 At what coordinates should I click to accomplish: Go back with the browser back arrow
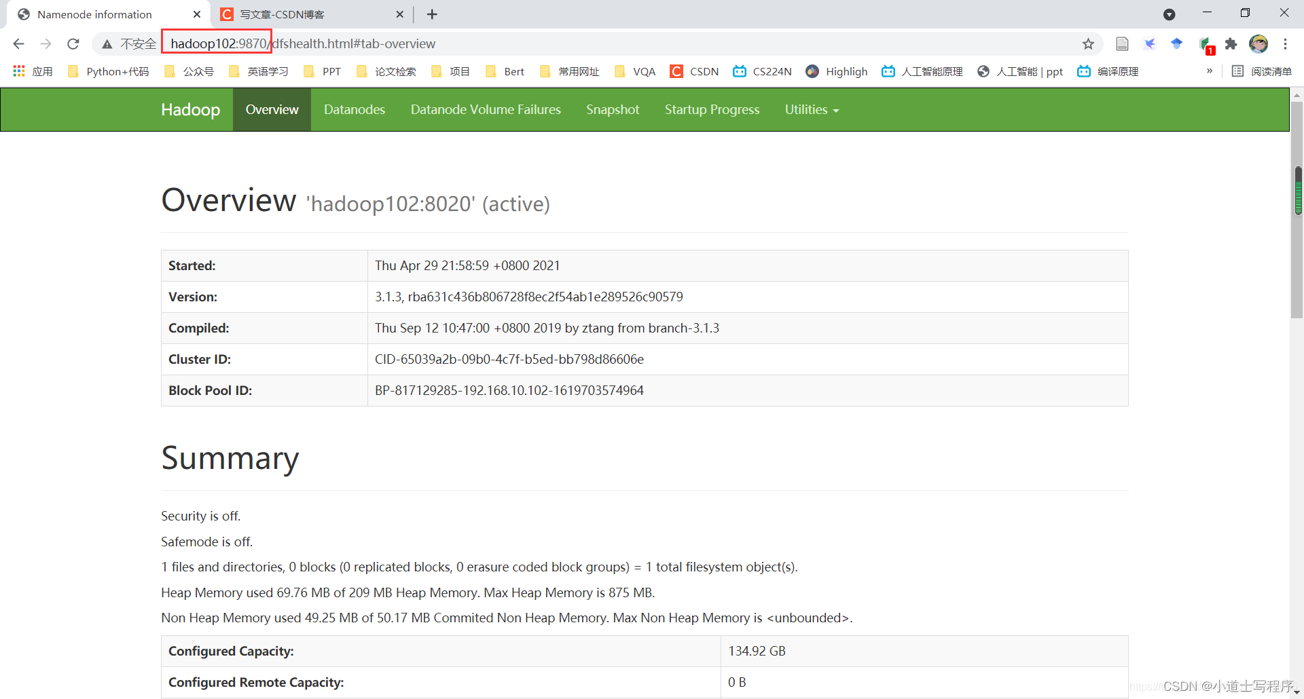[x=18, y=44]
